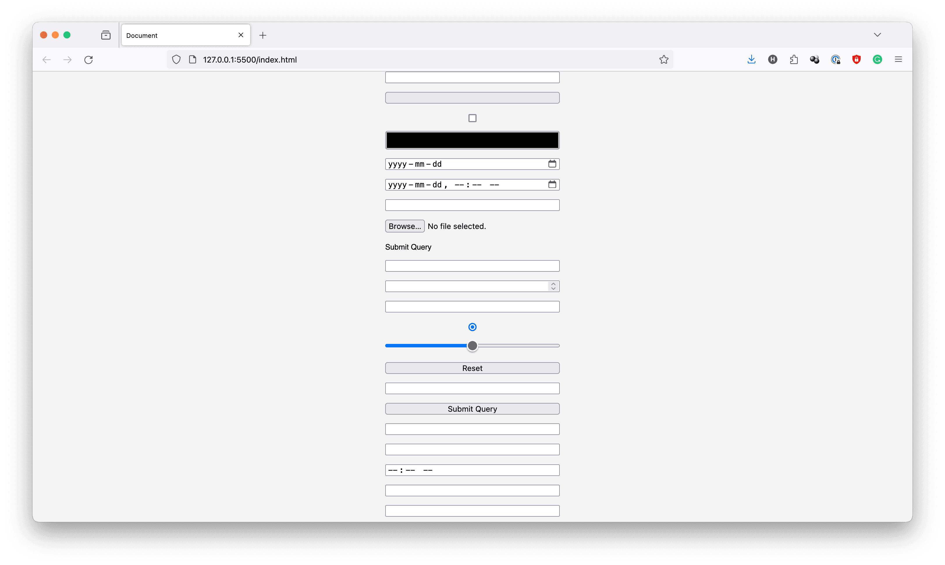The width and height of the screenshot is (945, 565).
Task: Select the blue radio button
Action: pos(472,327)
